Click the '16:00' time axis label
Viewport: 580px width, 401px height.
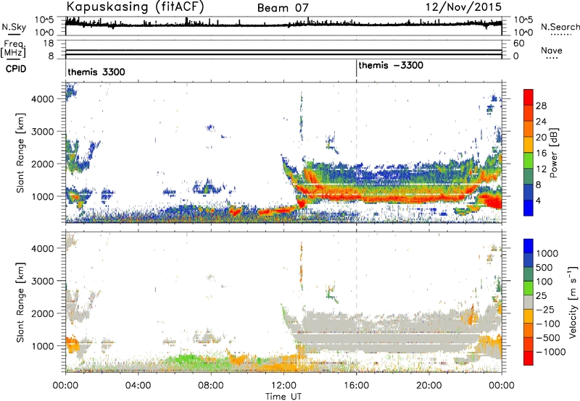point(356,386)
